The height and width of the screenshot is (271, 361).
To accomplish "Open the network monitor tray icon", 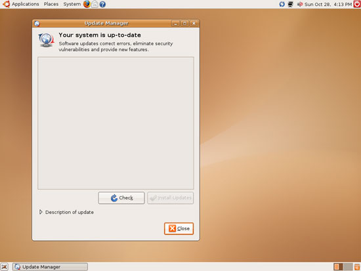I will pyautogui.click(x=291, y=4).
